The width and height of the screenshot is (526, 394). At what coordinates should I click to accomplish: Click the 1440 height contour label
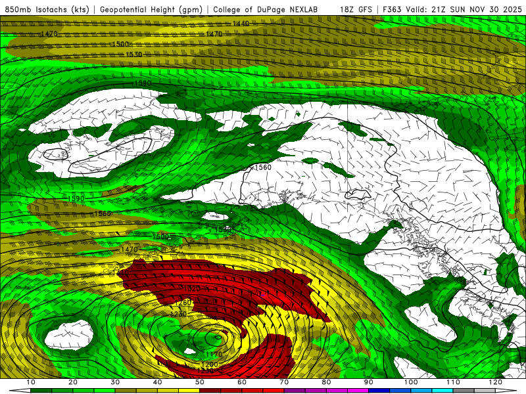click(x=241, y=24)
